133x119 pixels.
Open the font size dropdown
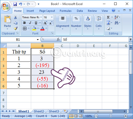pos(52,17)
